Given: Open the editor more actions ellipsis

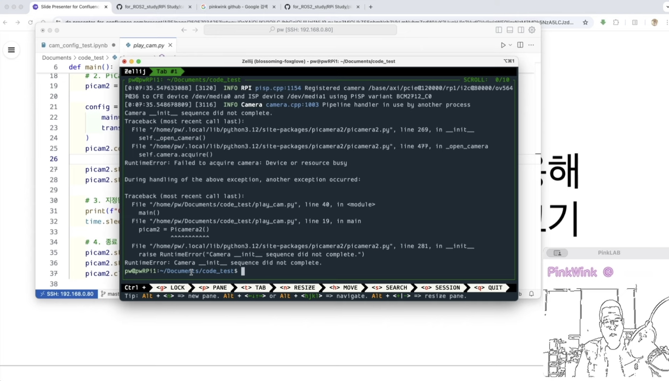Looking at the screenshot, I should 531,45.
